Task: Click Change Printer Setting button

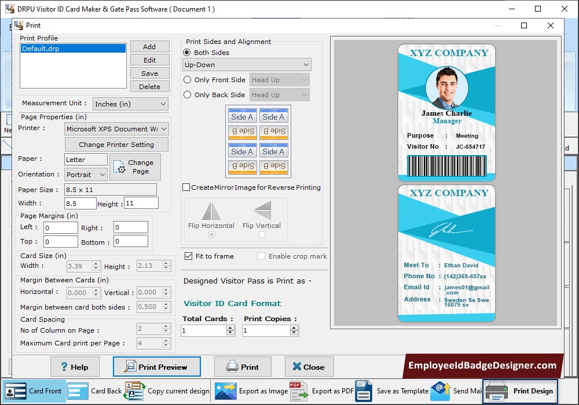Action: coord(116,144)
